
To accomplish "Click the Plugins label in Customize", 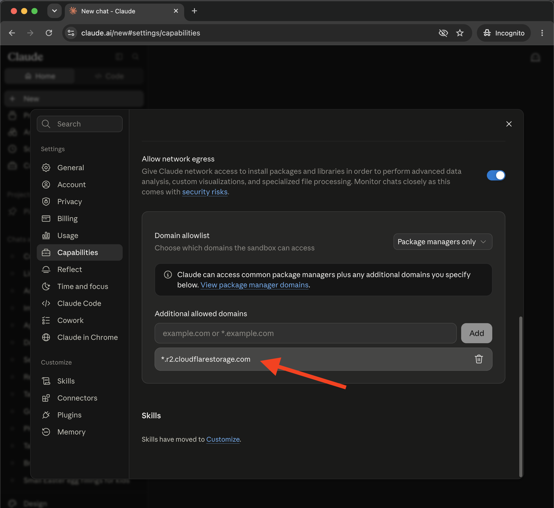I will pos(69,415).
